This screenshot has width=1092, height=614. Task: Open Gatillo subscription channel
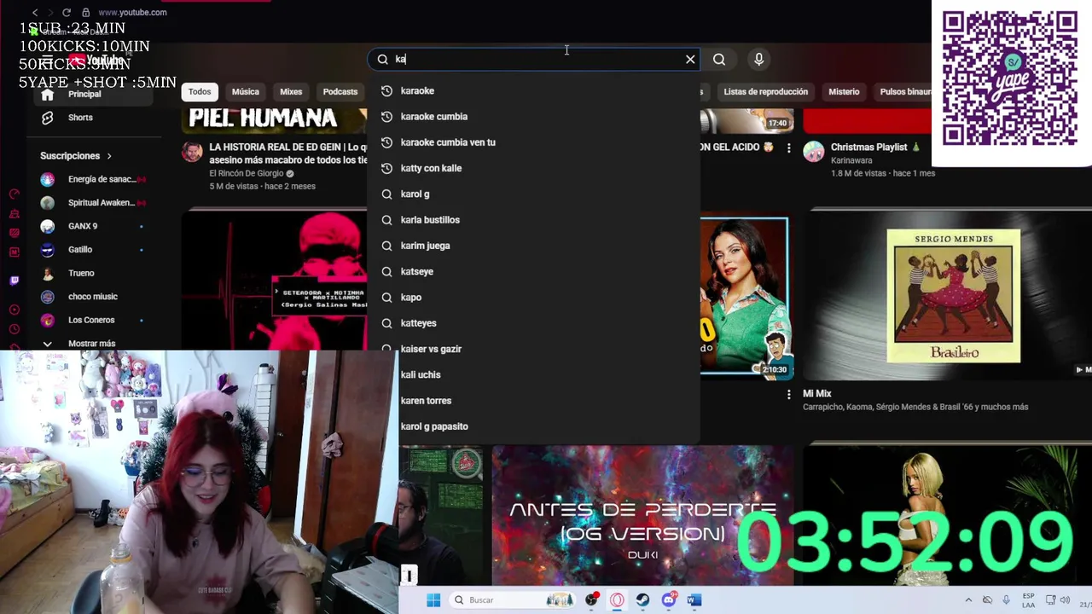coord(94,250)
